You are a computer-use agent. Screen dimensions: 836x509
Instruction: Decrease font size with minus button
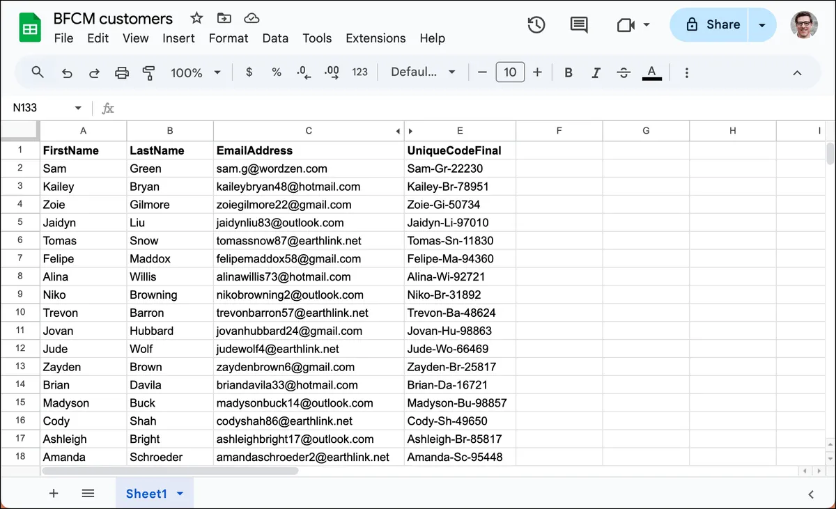click(x=482, y=72)
